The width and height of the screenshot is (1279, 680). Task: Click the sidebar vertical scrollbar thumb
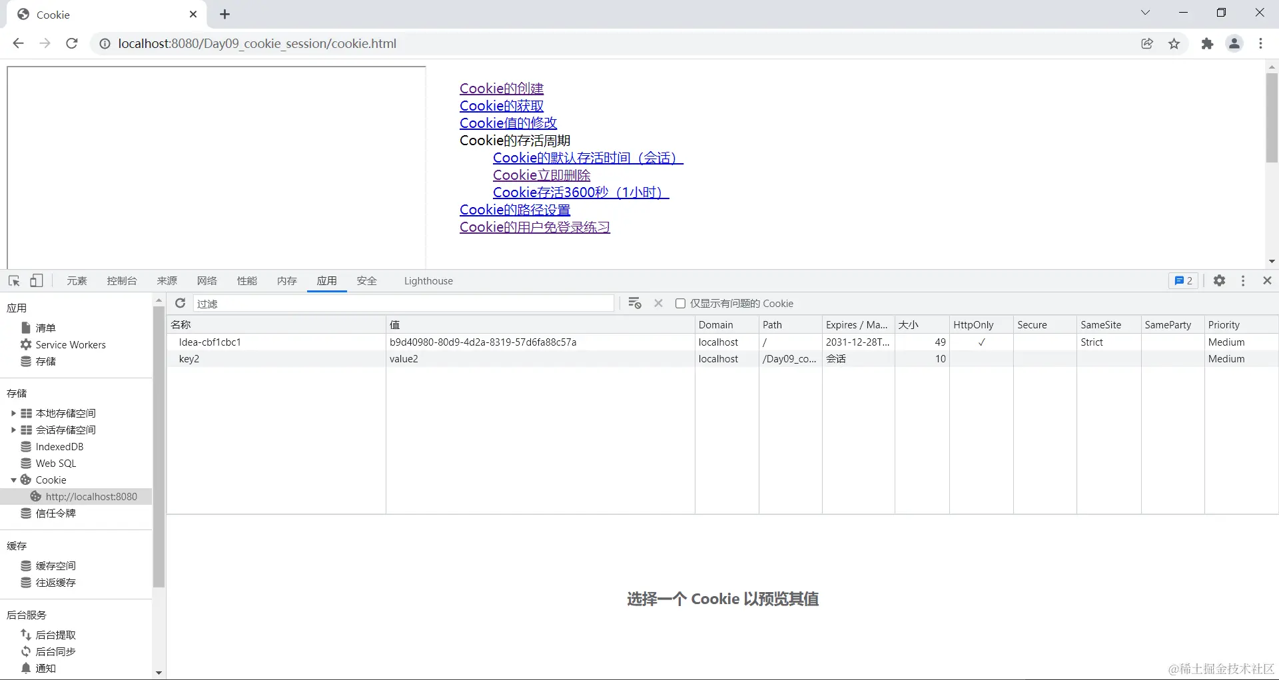(x=159, y=446)
